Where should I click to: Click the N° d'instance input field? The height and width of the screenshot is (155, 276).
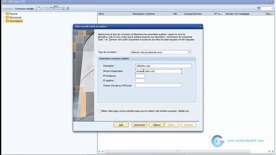140,76
